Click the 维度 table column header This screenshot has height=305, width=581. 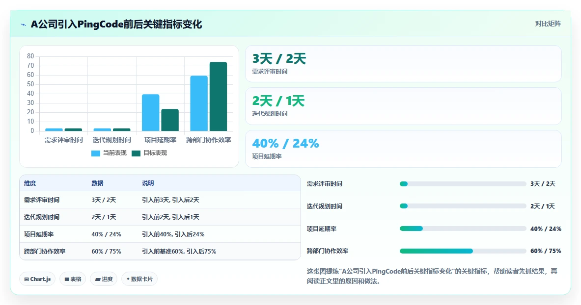coord(30,183)
